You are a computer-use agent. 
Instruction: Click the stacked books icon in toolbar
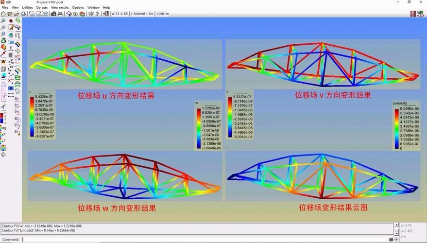point(82,14)
